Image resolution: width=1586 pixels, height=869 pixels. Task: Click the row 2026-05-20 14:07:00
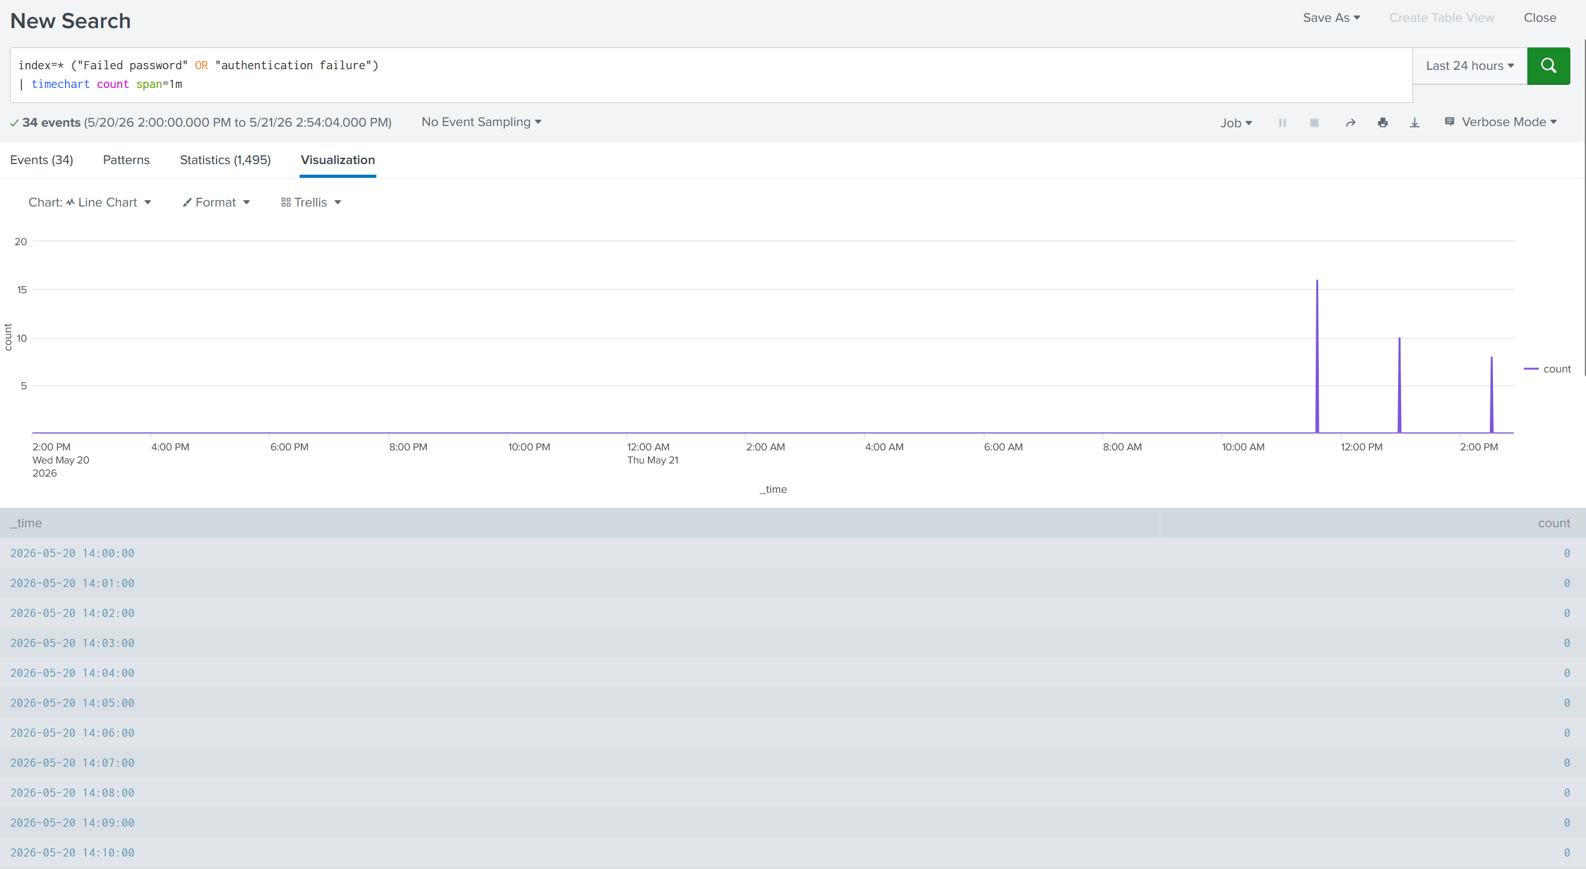tap(793, 762)
